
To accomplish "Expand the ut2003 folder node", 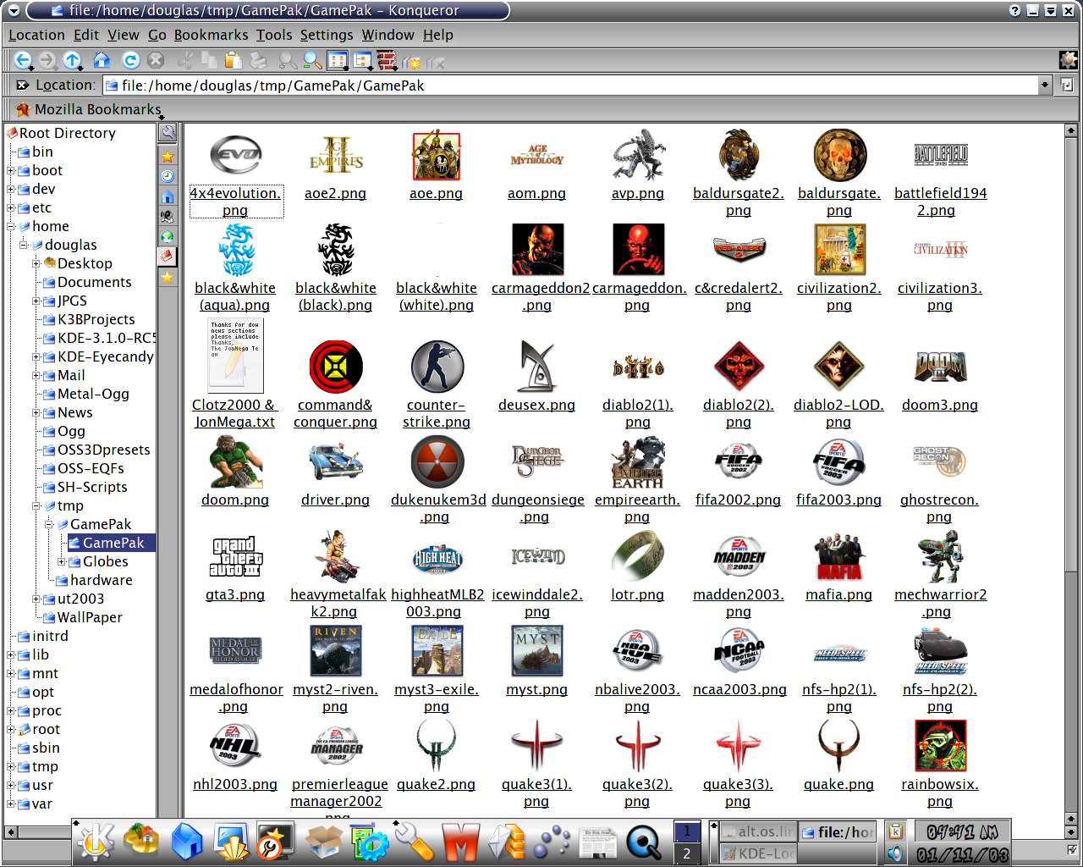I will coord(36,599).
